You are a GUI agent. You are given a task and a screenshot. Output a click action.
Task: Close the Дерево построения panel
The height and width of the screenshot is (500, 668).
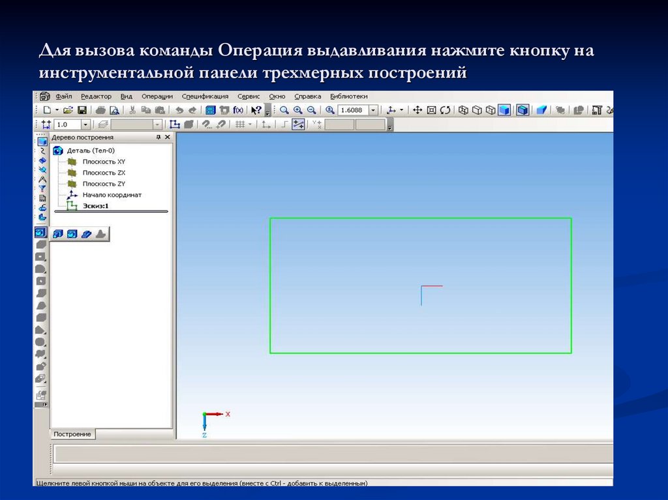168,137
